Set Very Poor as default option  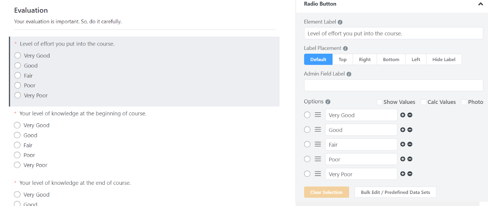click(x=307, y=174)
